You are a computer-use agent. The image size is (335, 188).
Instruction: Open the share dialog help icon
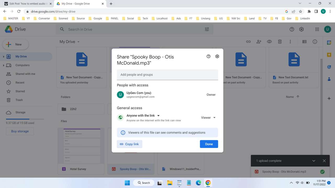(208, 56)
